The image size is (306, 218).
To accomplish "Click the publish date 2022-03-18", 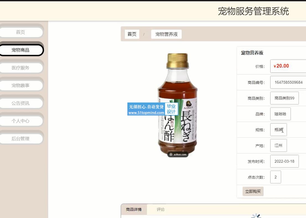I will [x=284, y=161].
